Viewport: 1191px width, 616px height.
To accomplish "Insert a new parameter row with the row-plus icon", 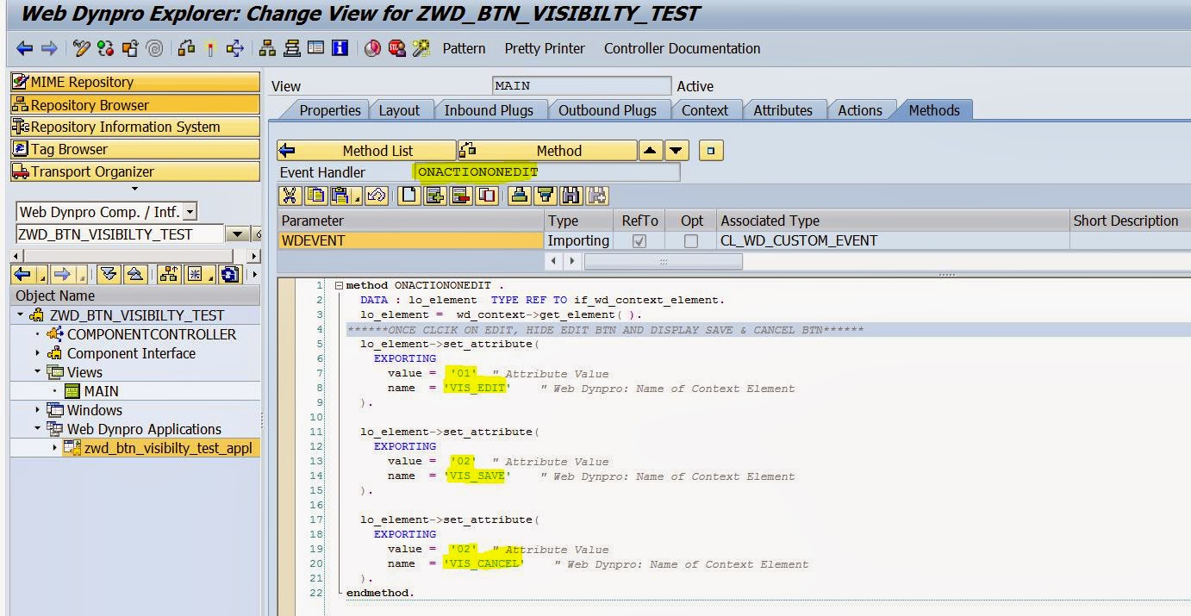I will pos(433,196).
